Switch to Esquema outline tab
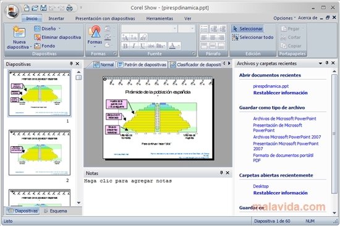Viewport: 340px width, 226px height. tap(56, 211)
